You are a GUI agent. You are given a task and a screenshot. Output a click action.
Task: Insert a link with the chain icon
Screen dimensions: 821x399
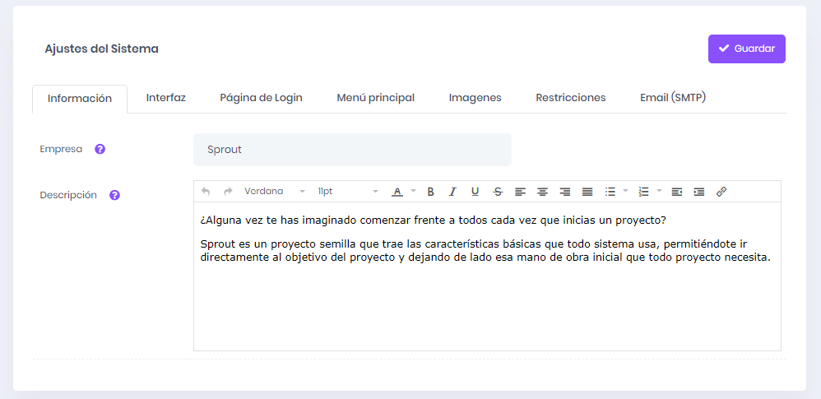[x=721, y=192]
